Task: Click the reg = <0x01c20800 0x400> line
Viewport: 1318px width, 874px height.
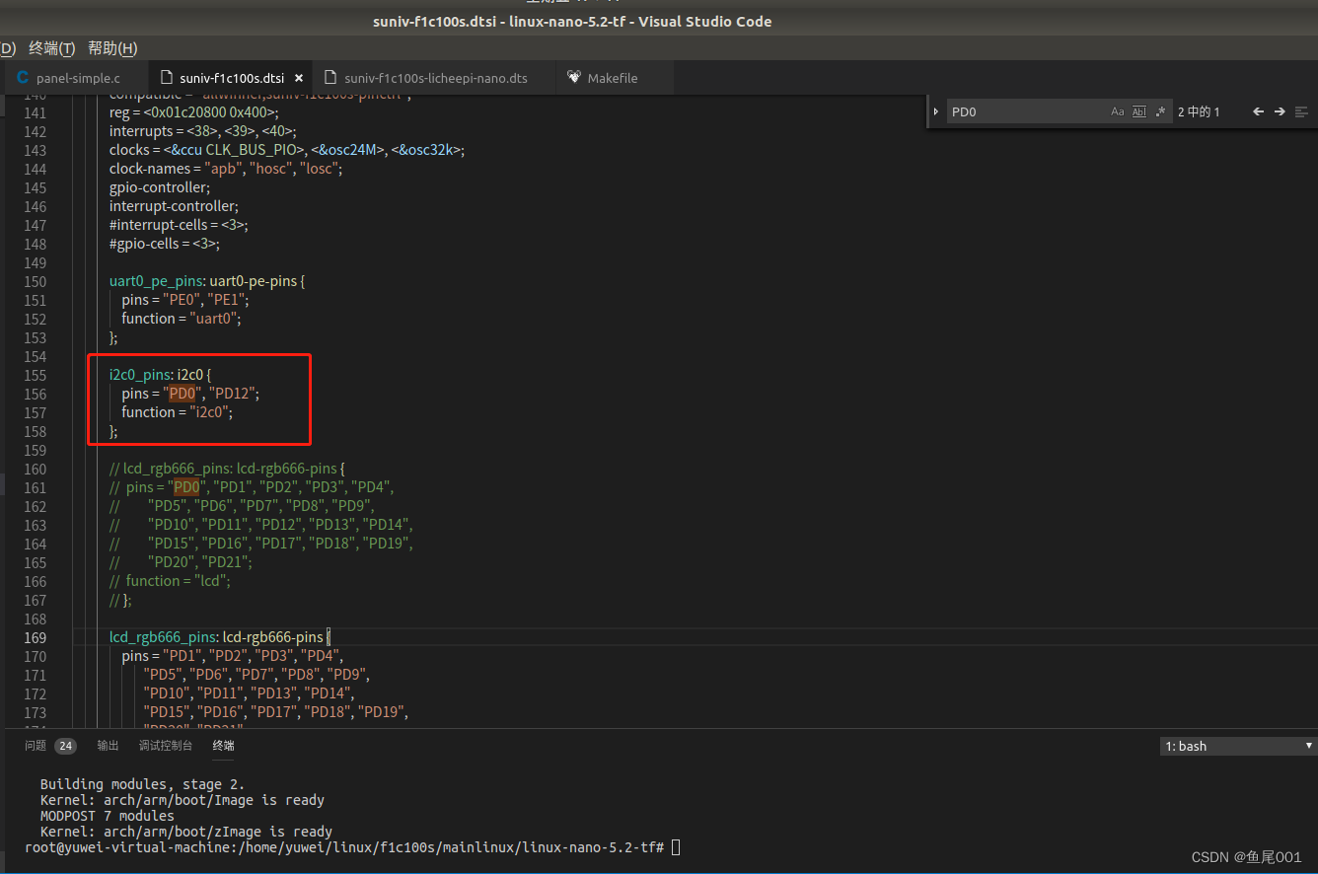Action: coord(194,112)
